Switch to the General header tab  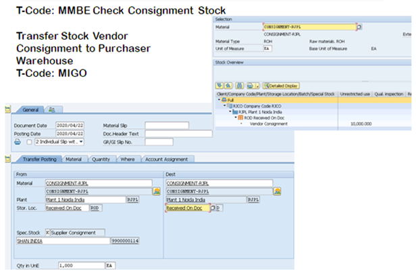[x=30, y=110]
